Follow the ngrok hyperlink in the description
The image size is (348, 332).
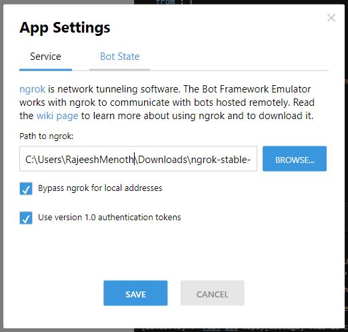point(33,89)
